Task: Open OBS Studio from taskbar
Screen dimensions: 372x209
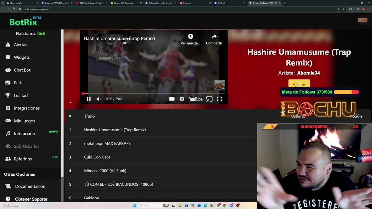Action: pyautogui.click(x=238, y=206)
